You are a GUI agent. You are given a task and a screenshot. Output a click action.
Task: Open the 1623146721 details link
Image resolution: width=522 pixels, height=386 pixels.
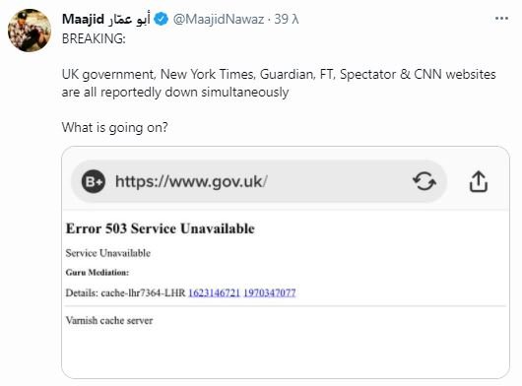214,292
